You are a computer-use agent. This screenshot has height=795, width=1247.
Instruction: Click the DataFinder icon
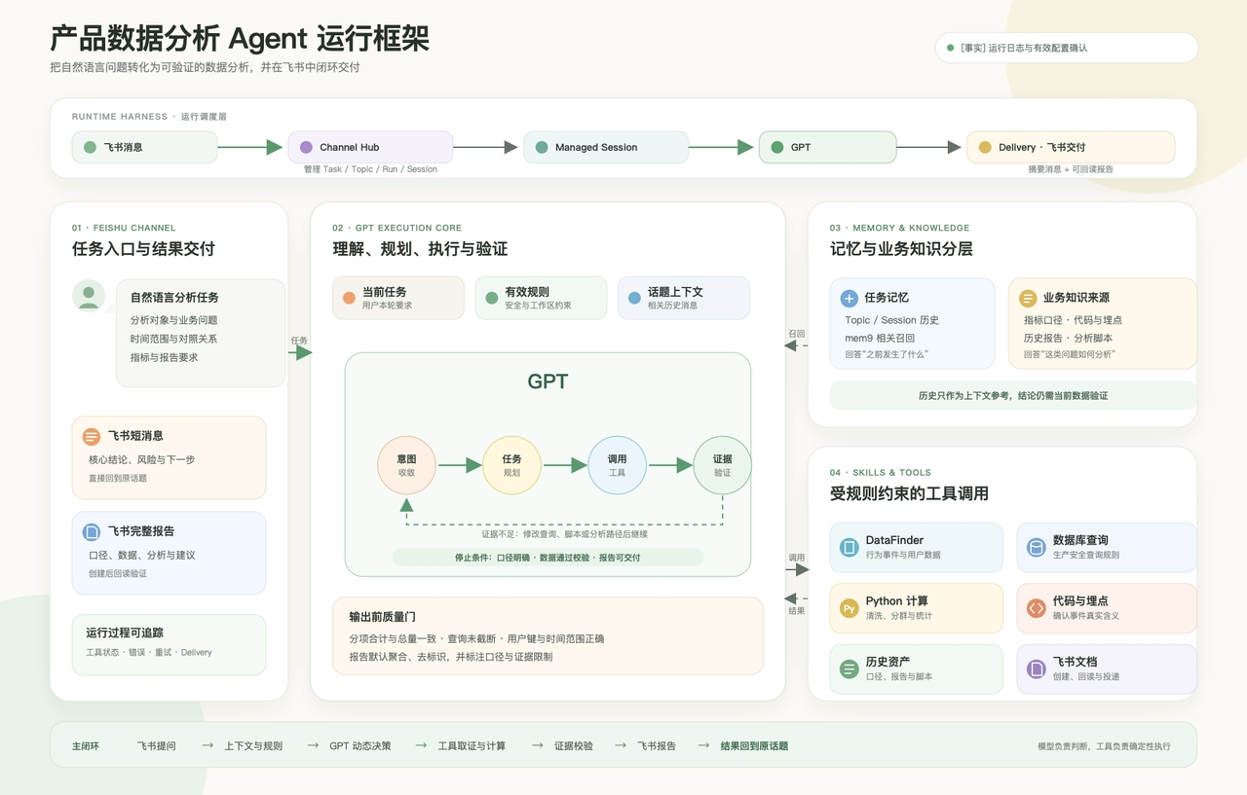point(849,547)
